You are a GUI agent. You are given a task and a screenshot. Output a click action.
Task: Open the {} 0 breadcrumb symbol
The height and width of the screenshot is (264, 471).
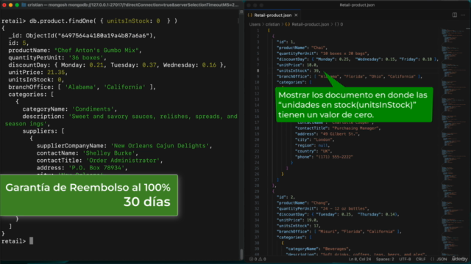339,24
